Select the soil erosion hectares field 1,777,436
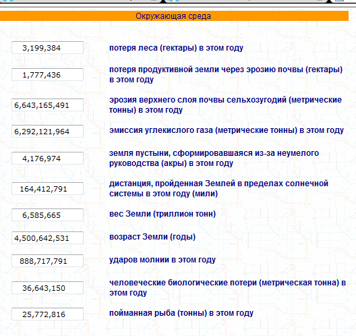 point(47,74)
